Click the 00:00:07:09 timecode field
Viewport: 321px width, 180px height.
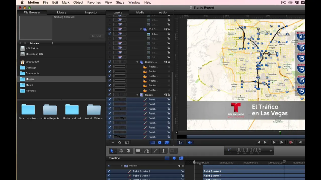point(249,150)
